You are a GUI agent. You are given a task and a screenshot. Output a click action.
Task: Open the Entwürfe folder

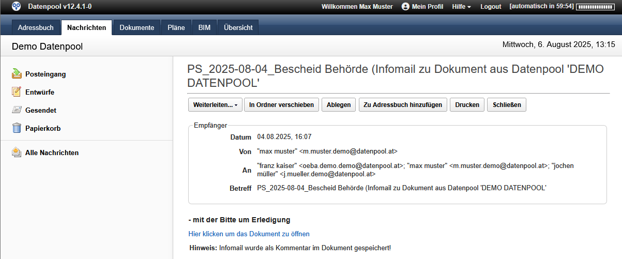(40, 92)
